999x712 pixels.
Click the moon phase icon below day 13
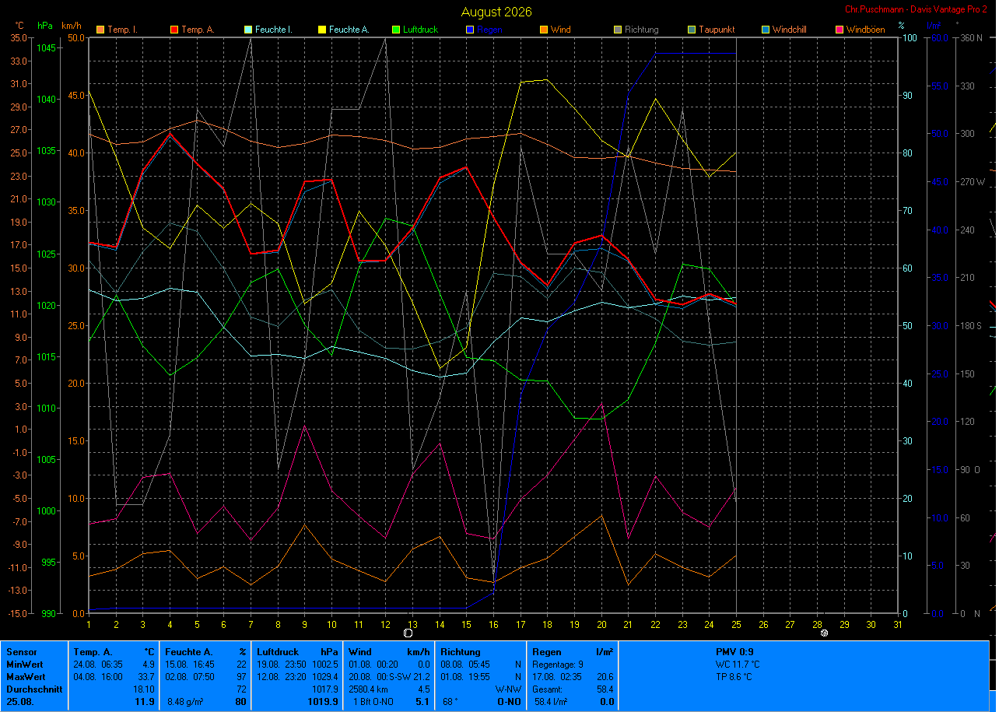point(408,633)
